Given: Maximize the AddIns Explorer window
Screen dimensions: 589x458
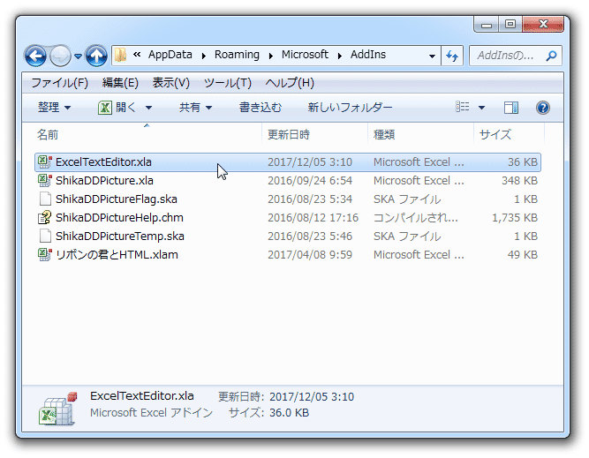Looking at the screenshot, I should coord(510,25).
